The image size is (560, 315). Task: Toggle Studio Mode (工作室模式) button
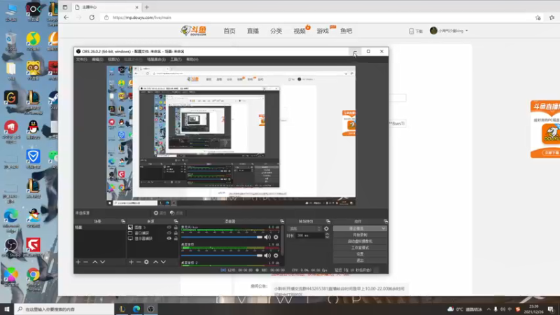pyautogui.click(x=360, y=248)
